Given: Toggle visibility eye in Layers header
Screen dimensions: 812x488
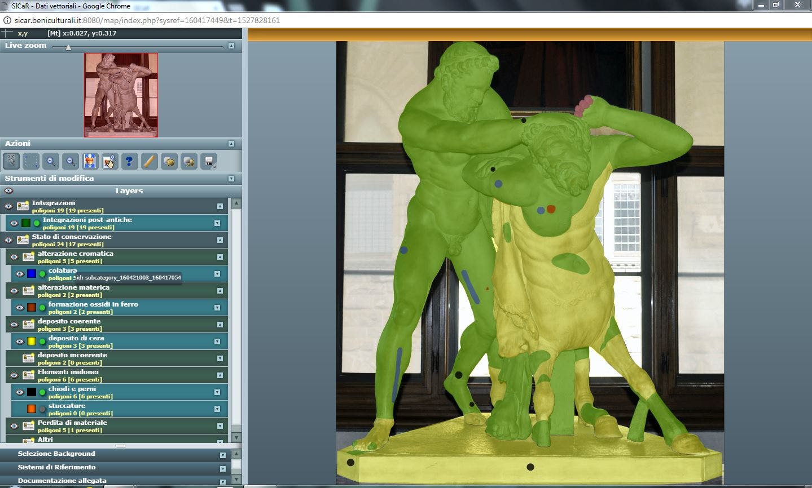Looking at the screenshot, I should [8, 190].
